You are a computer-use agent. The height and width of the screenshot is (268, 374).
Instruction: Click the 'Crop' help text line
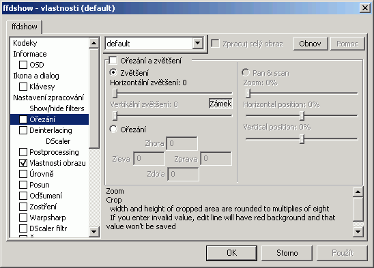coord(114,200)
